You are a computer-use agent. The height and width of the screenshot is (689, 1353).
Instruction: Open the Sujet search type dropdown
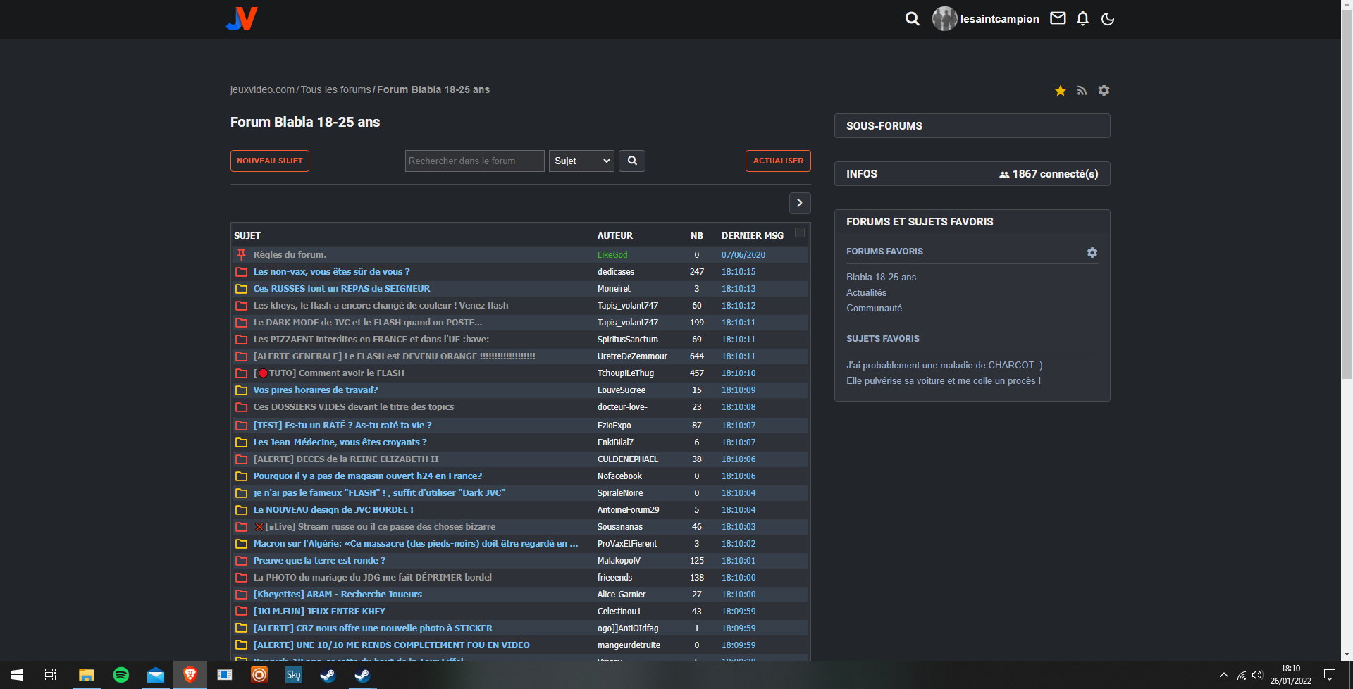pos(581,161)
